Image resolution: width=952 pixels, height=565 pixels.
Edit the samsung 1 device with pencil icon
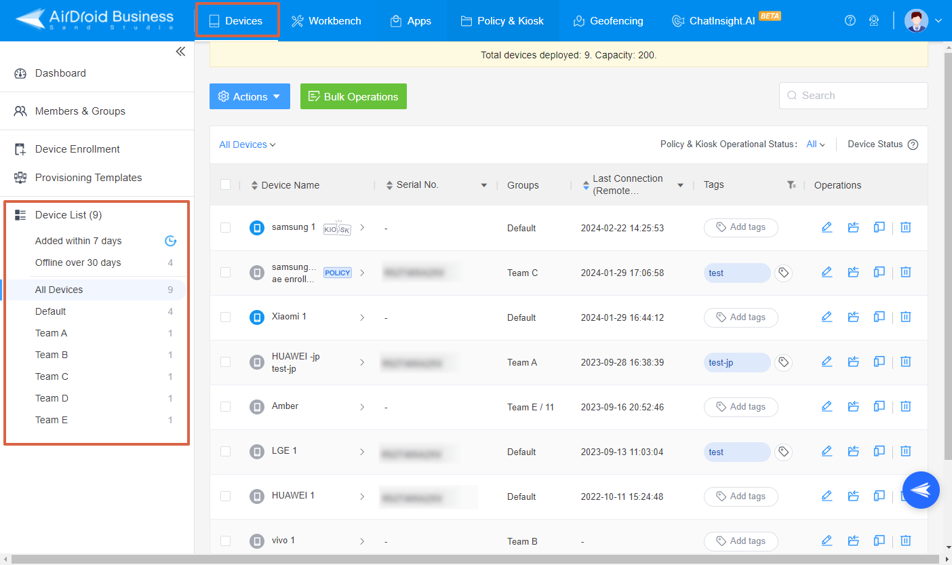(827, 227)
